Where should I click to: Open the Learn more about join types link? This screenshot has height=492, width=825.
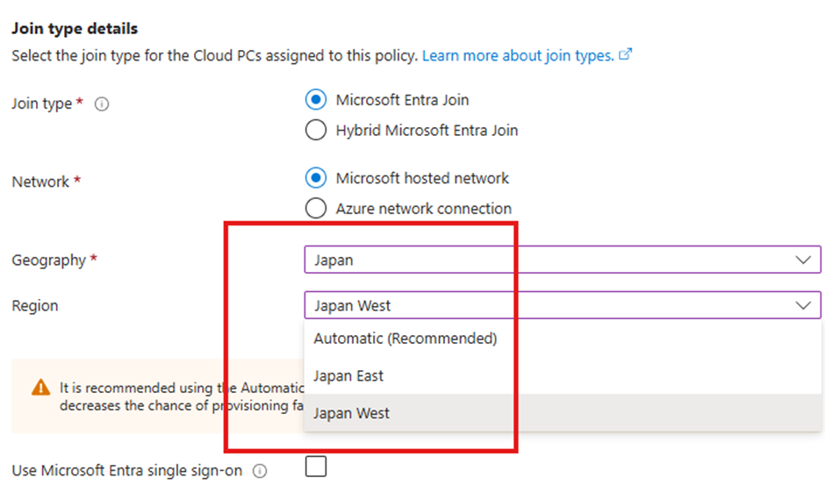click(518, 55)
